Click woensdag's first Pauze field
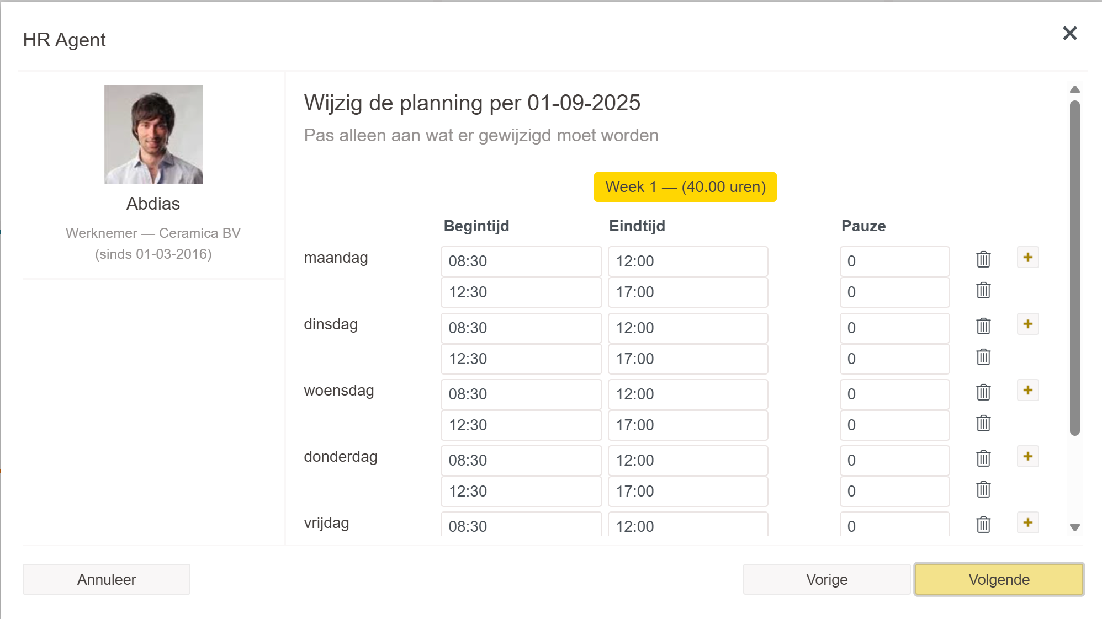The width and height of the screenshot is (1102, 619). click(x=894, y=394)
